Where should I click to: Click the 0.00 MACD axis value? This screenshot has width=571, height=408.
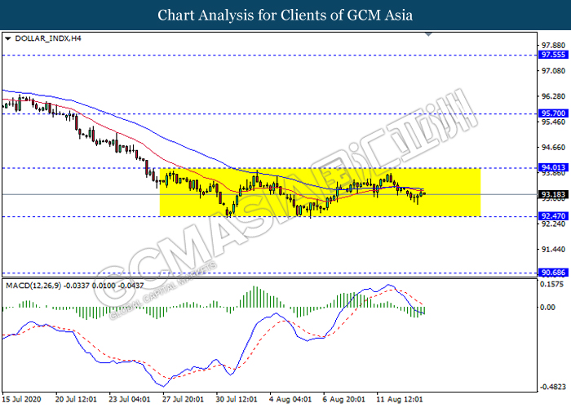(x=547, y=308)
